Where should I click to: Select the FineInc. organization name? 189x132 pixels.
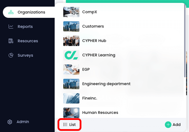pos(90,98)
